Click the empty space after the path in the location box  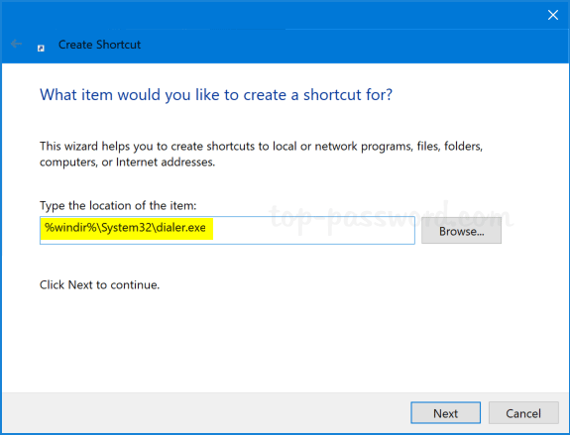coord(312,230)
